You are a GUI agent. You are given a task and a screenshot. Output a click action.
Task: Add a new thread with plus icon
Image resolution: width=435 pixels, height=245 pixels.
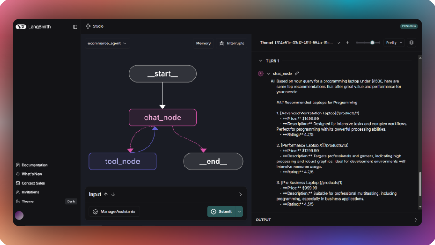pos(348,43)
